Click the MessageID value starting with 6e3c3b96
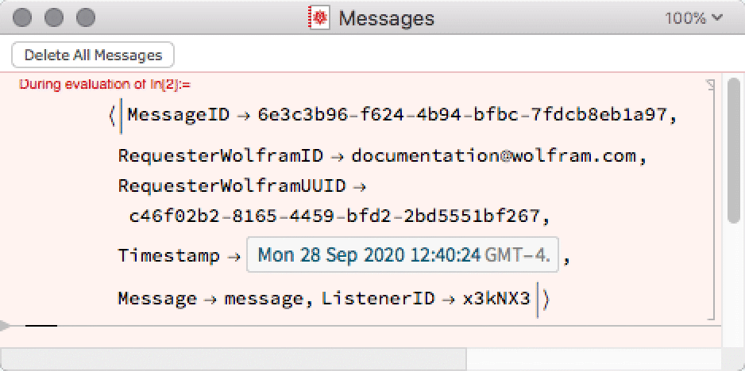This screenshot has height=371, width=745. point(462,115)
